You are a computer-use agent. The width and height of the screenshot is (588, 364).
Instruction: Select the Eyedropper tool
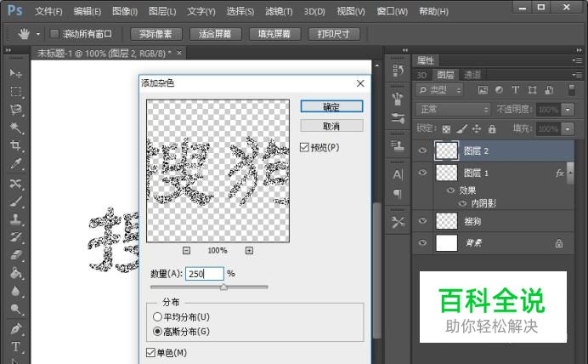pyautogui.click(x=15, y=163)
